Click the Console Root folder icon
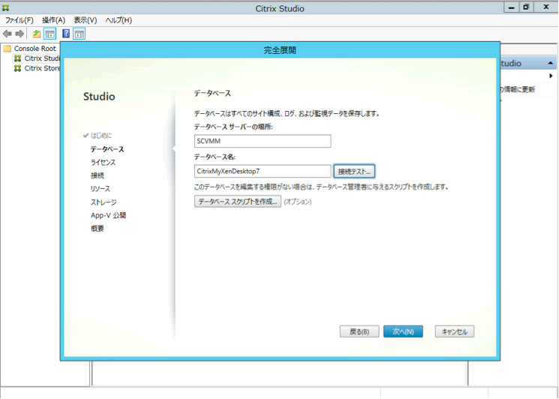This screenshot has height=399, width=559. pyautogui.click(x=8, y=49)
